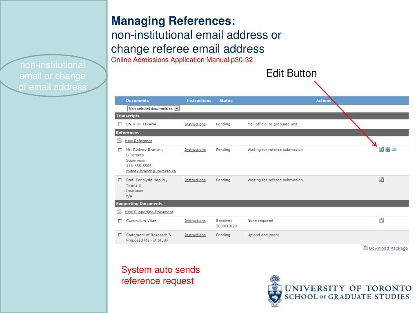This screenshot has height=313, width=418.
Task: Click the envelope email icon in Rodney Branch row
Action: point(394,149)
